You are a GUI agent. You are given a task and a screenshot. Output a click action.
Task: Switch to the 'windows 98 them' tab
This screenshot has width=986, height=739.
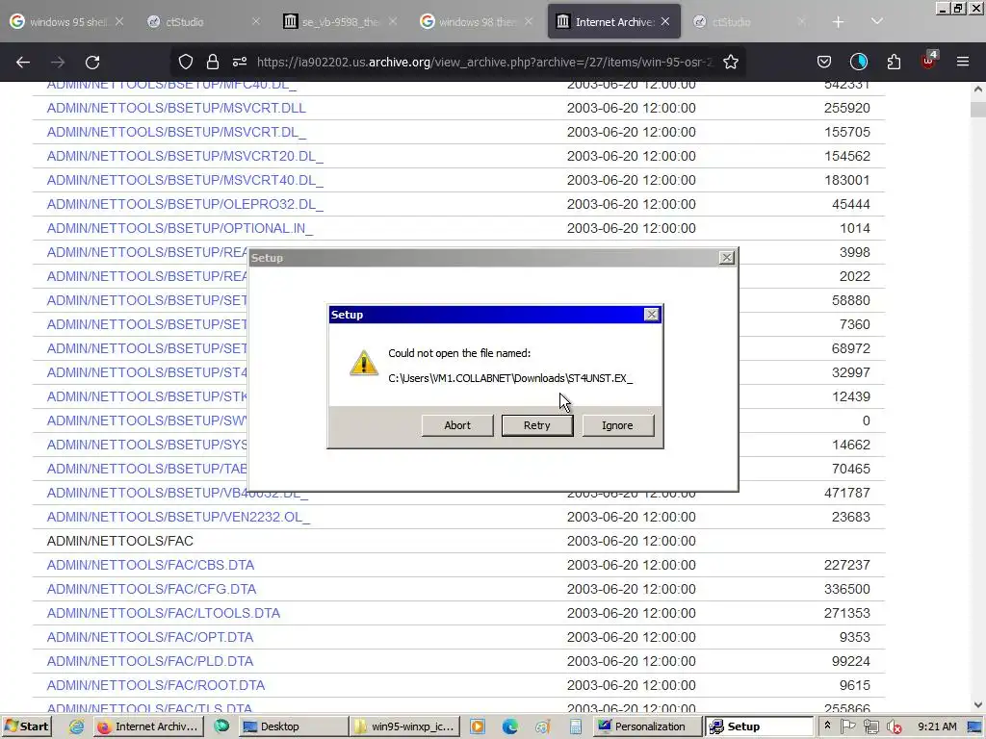pyautogui.click(x=476, y=22)
